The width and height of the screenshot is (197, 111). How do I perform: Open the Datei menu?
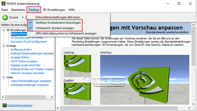(x=5, y=10)
